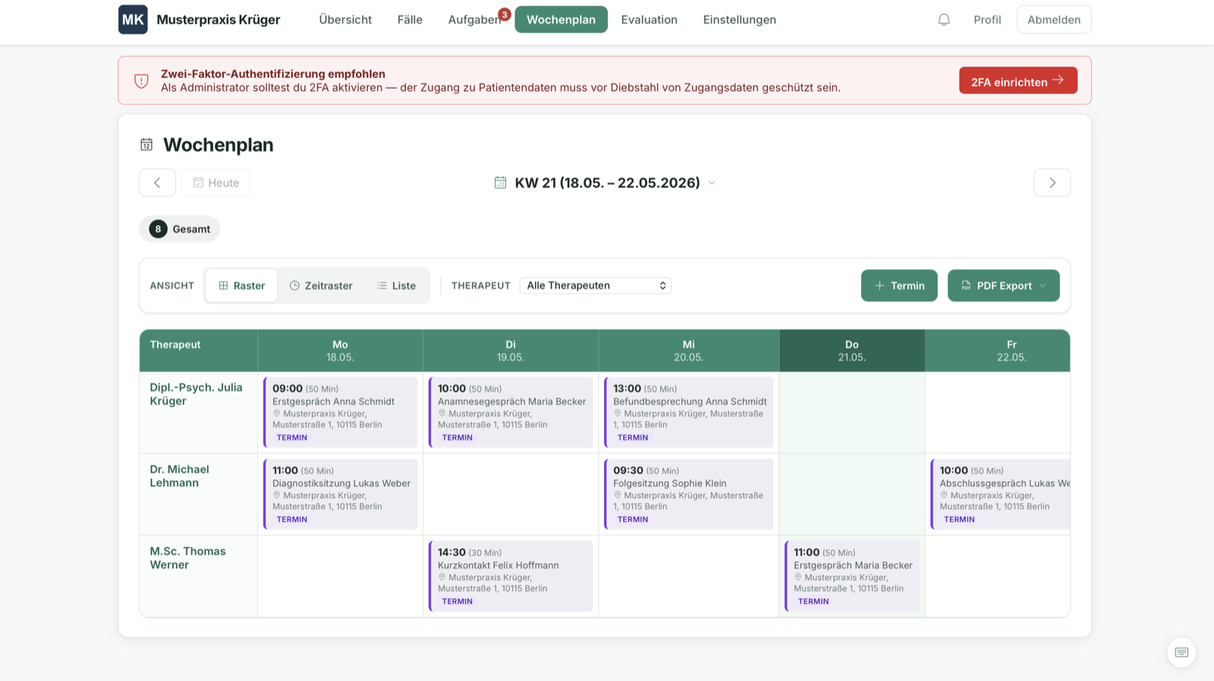
Task: Open Anamnesegespräch Maria Becker appointment
Action: 511,413
